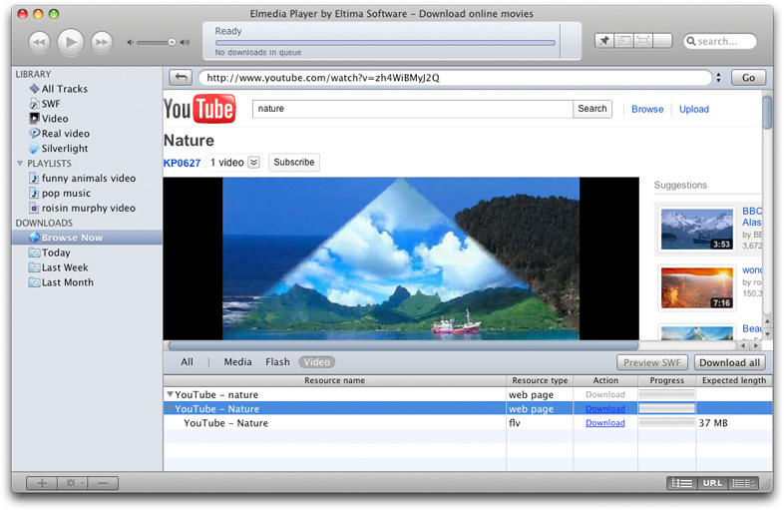Switch to the Flash filter tab
Screen dimensions: 784x510
[x=277, y=362]
